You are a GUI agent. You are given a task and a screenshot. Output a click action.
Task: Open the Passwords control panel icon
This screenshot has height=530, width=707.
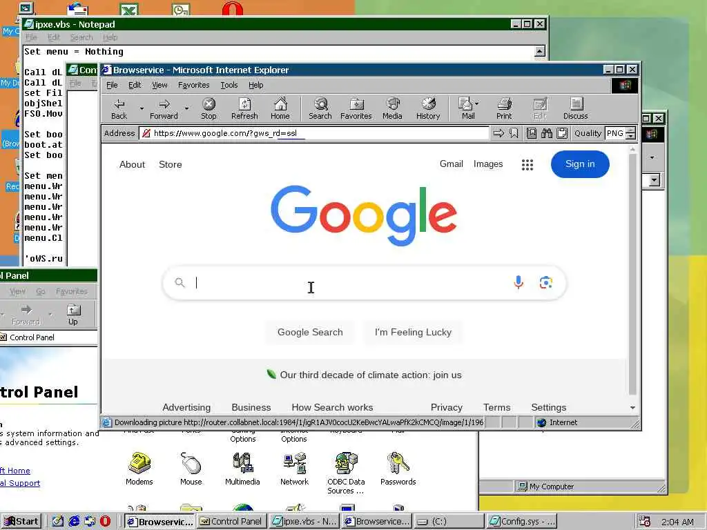[398, 469]
